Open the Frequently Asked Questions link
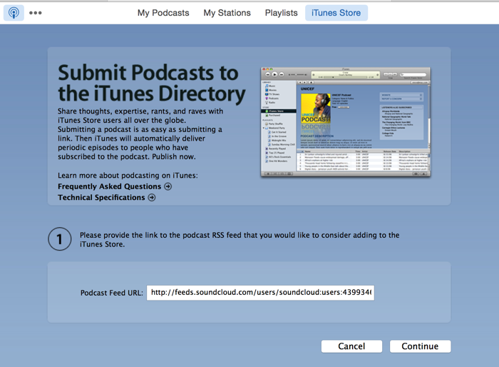 tap(110, 186)
